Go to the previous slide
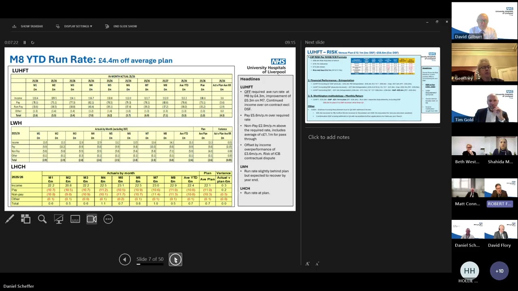Viewport: 518px width, 291px height. pyautogui.click(x=125, y=259)
